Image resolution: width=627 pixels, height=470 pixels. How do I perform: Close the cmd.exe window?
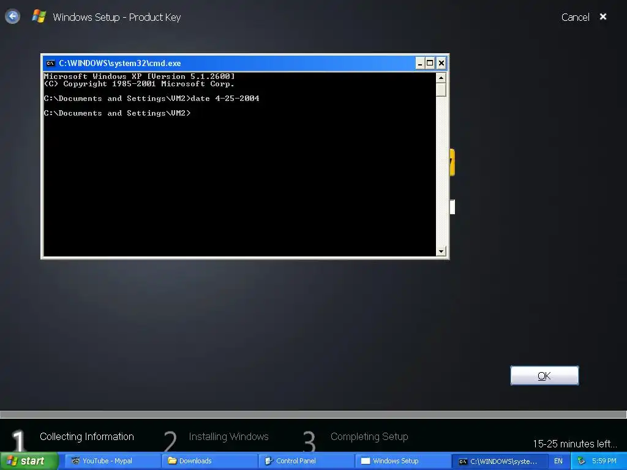coord(441,63)
